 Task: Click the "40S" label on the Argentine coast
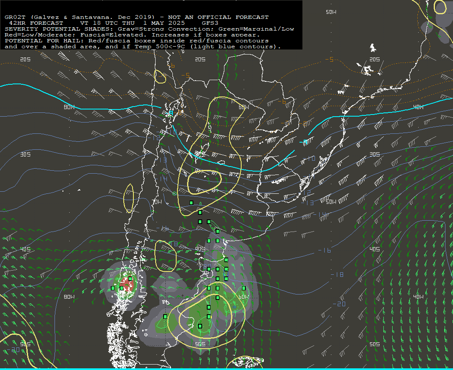200,249
